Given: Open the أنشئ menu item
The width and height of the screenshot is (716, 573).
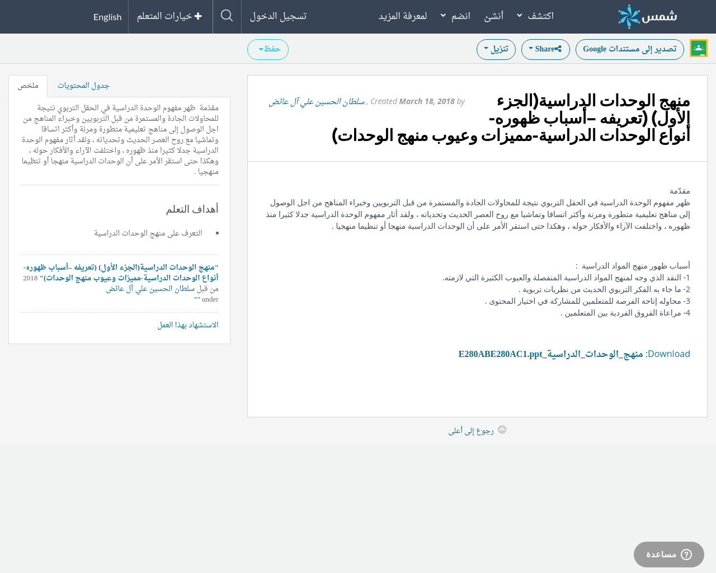Looking at the screenshot, I should click(x=493, y=16).
